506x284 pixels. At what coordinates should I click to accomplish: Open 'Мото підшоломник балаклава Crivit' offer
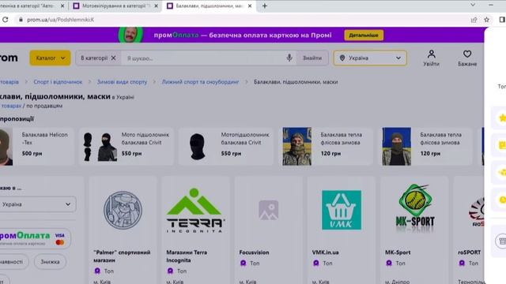tap(126, 146)
